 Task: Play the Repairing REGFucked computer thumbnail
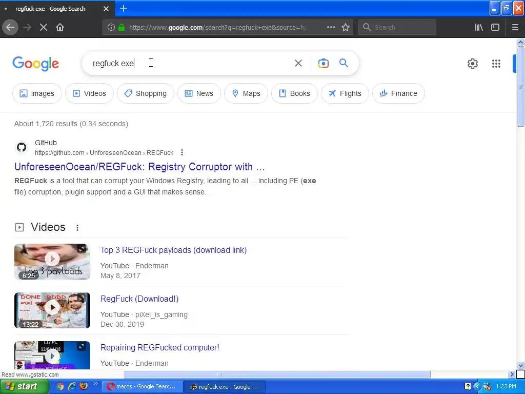click(52, 355)
